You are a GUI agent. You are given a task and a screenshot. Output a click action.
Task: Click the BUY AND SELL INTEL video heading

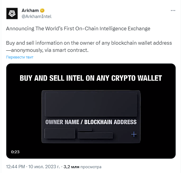[91, 78]
